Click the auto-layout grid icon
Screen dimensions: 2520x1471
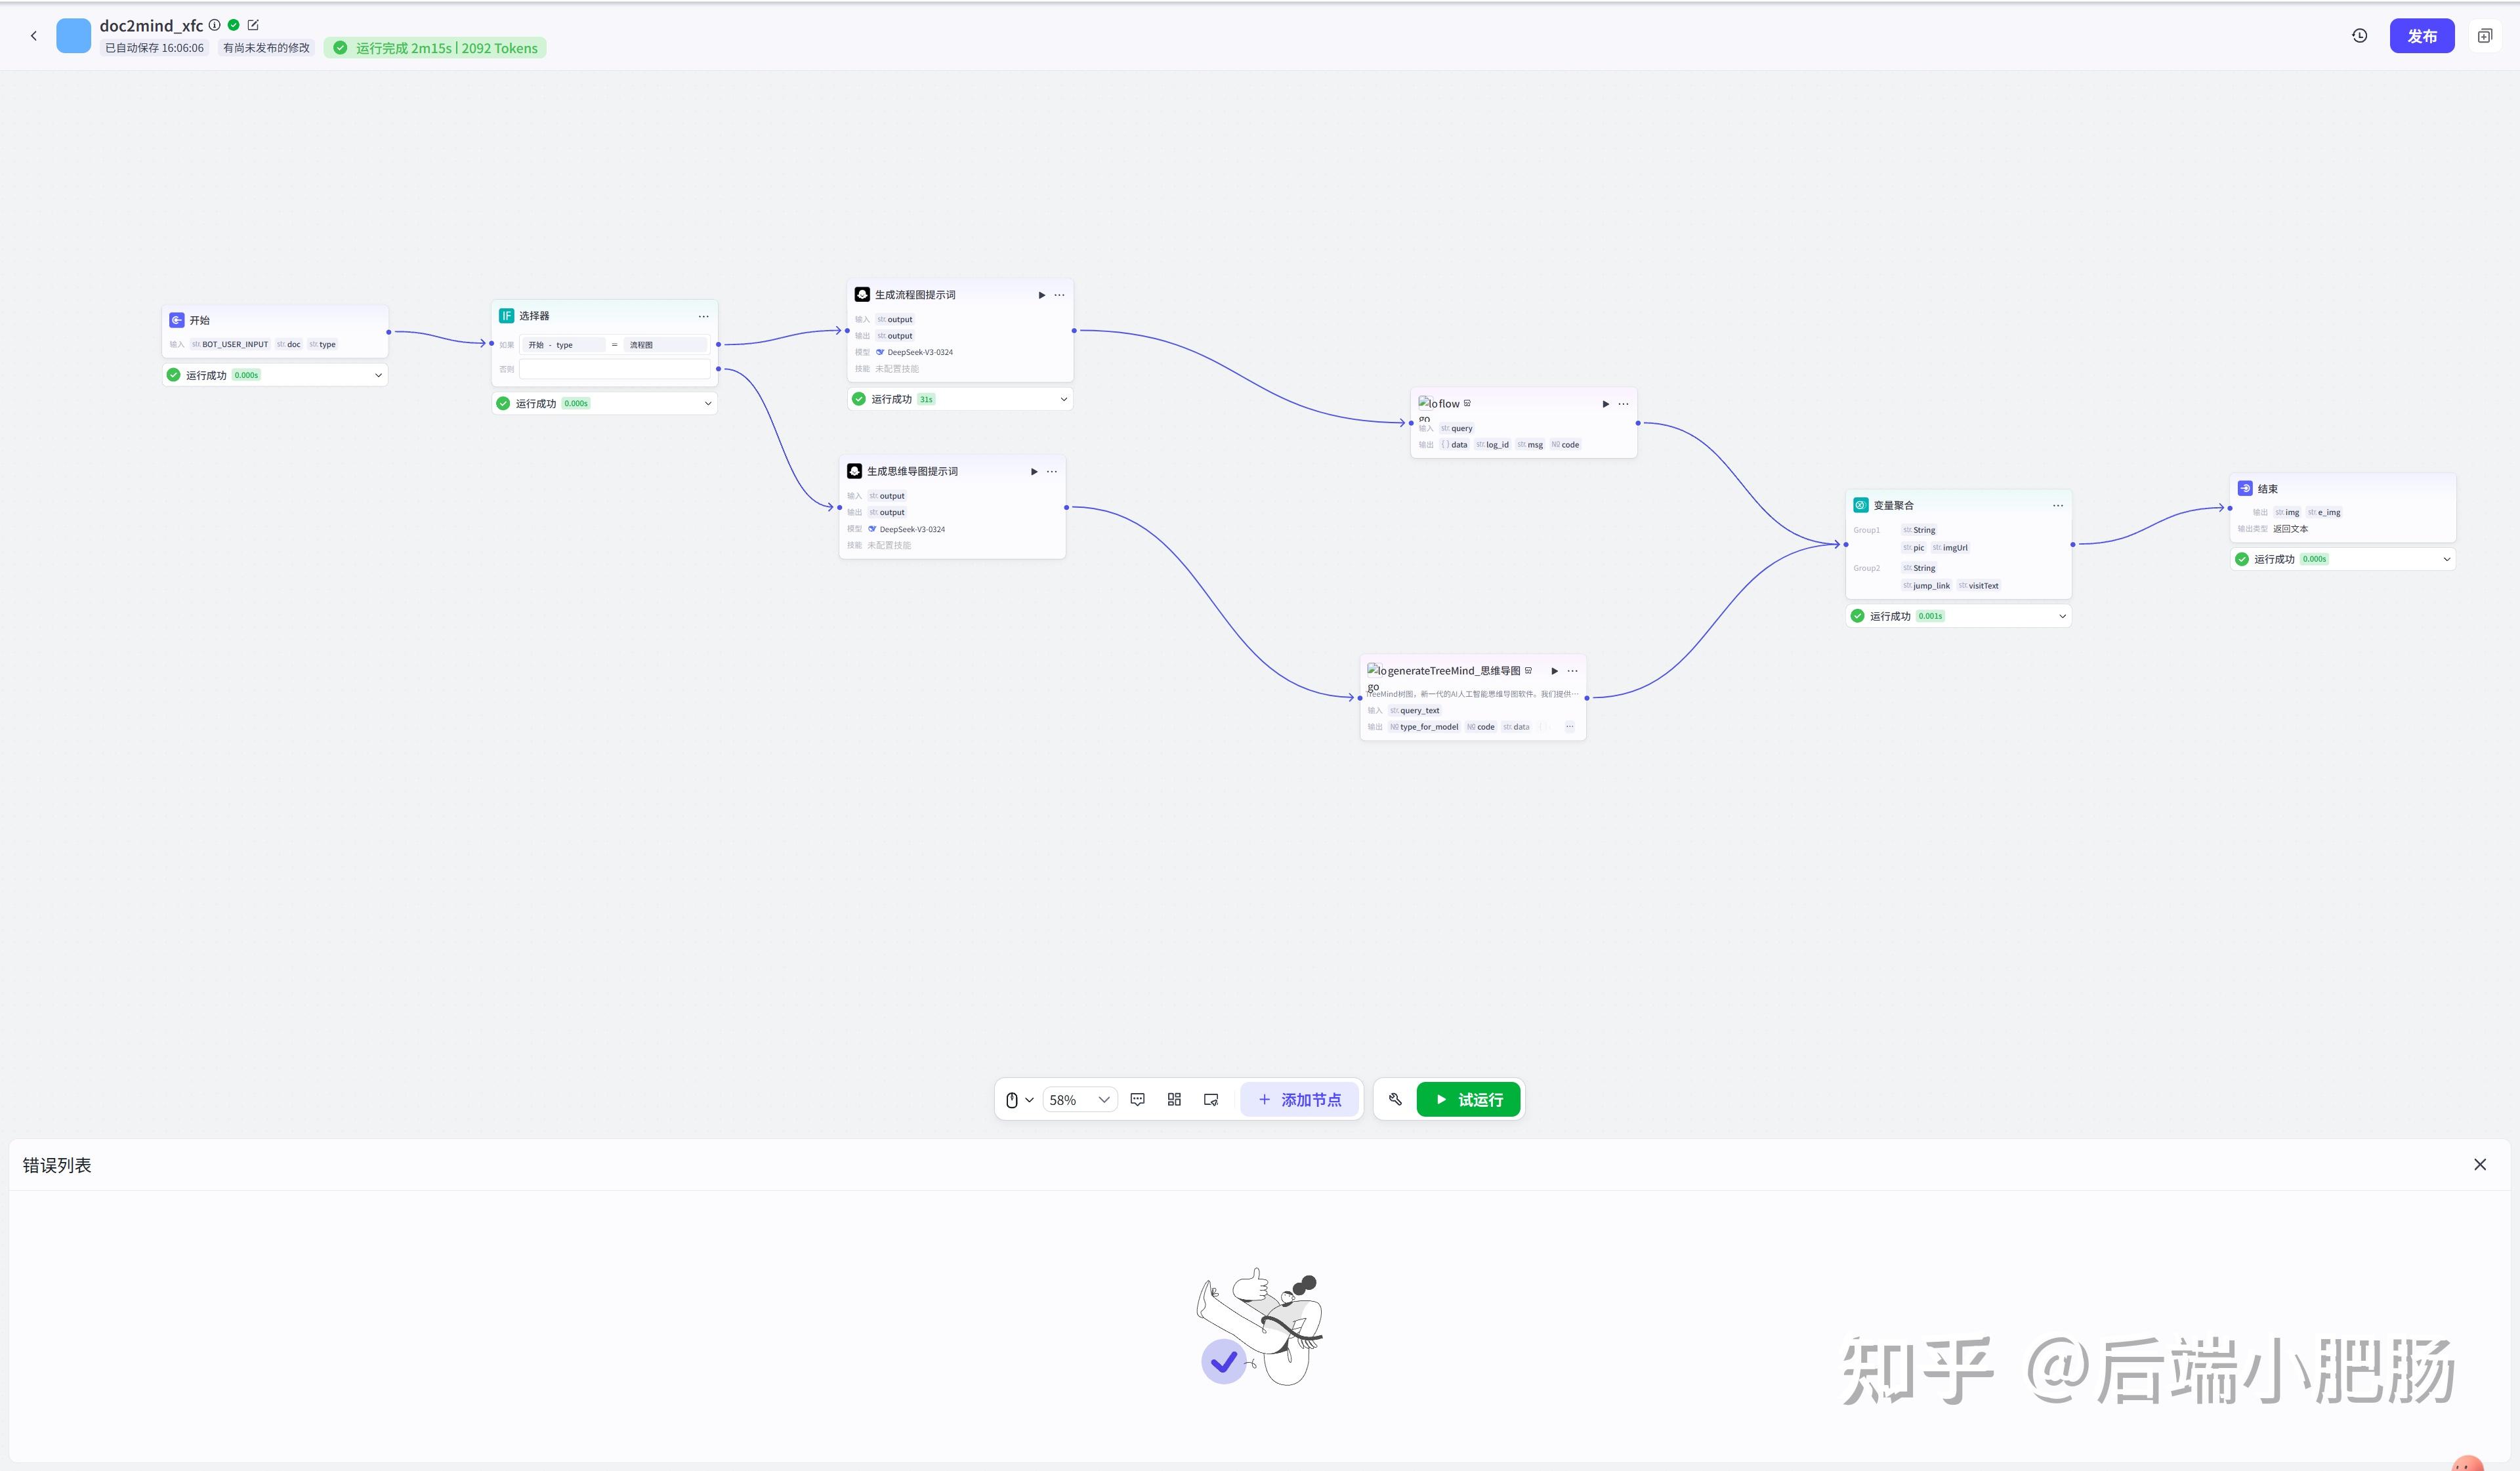tap(1174, 1099)
